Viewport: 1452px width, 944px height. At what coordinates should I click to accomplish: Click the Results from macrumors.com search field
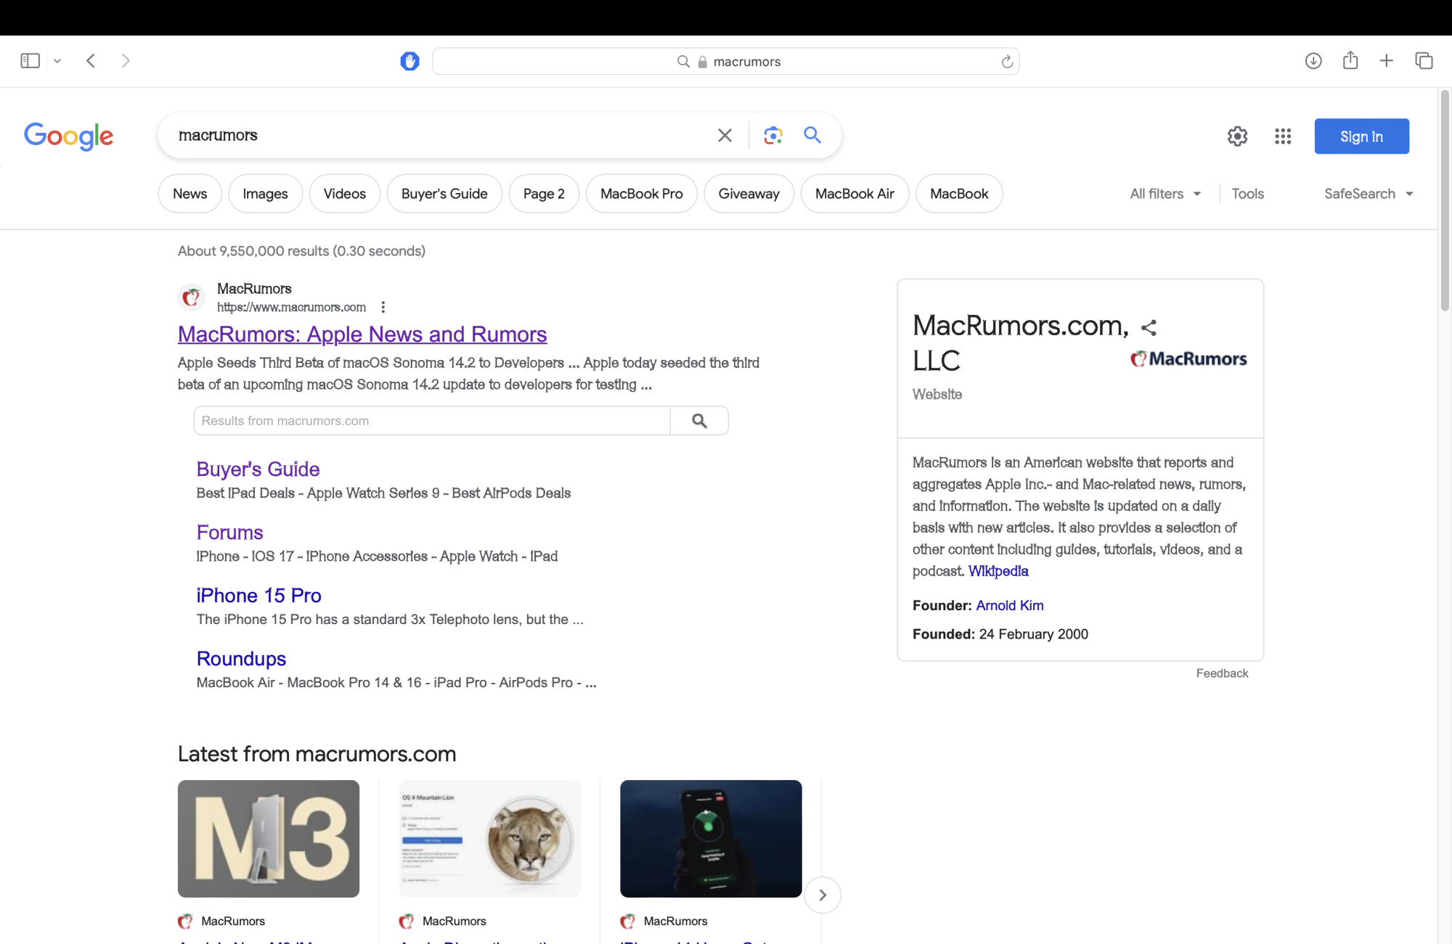point(432,421)
